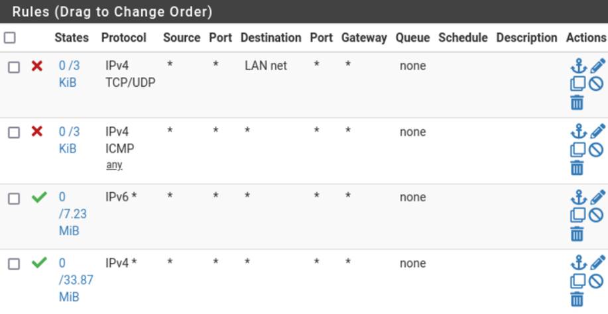Edit the IPv6 * rule with pencil icon
Screen dimensions: 608x314
597,197
